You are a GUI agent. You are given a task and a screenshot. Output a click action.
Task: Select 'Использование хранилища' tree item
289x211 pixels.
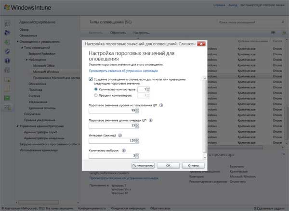tap(39, 150)
